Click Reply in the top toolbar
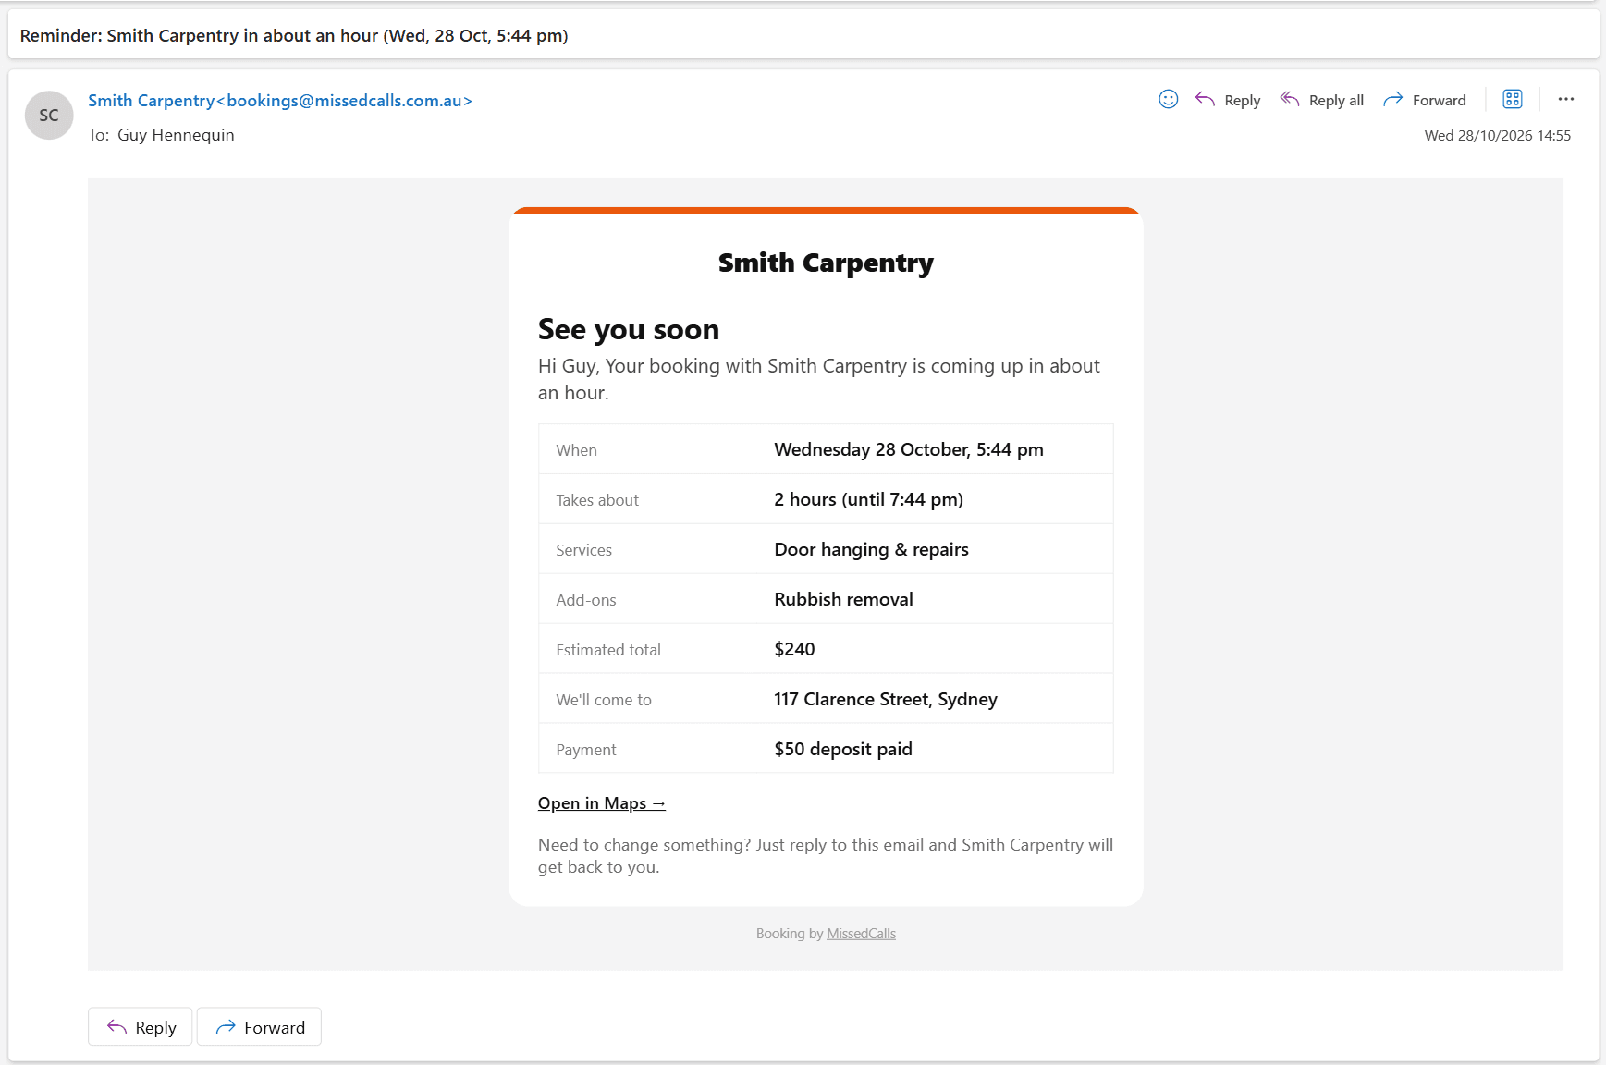 (1228, 100)
